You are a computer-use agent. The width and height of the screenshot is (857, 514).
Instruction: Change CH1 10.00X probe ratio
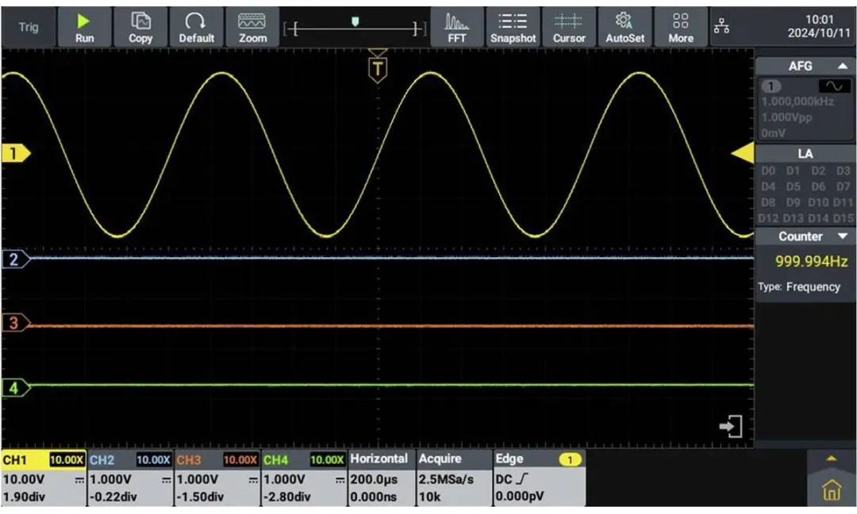pos(67,460)
